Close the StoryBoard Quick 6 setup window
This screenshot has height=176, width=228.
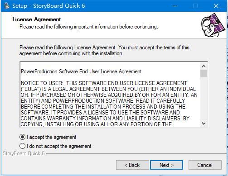tap(216, 6)
